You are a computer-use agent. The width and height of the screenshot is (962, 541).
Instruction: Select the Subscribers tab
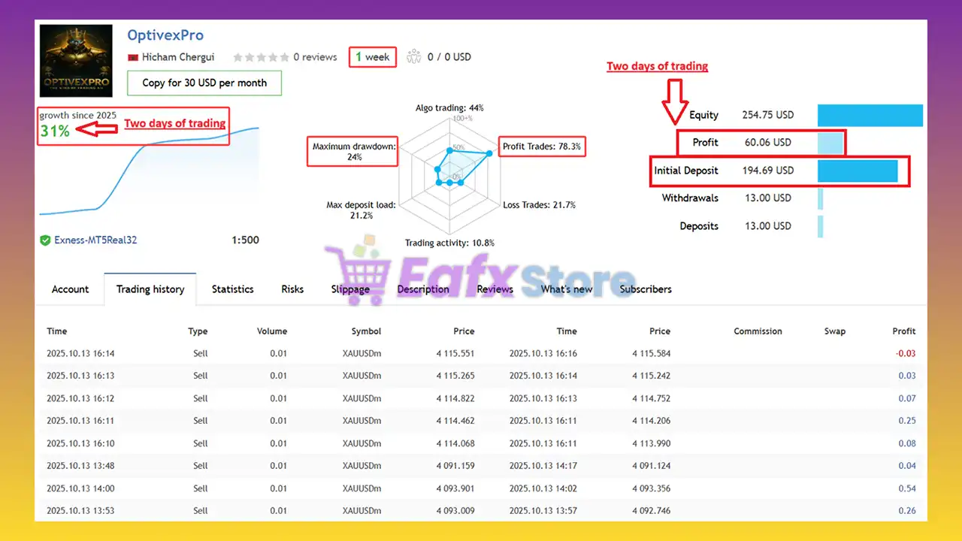coord(646,289)
